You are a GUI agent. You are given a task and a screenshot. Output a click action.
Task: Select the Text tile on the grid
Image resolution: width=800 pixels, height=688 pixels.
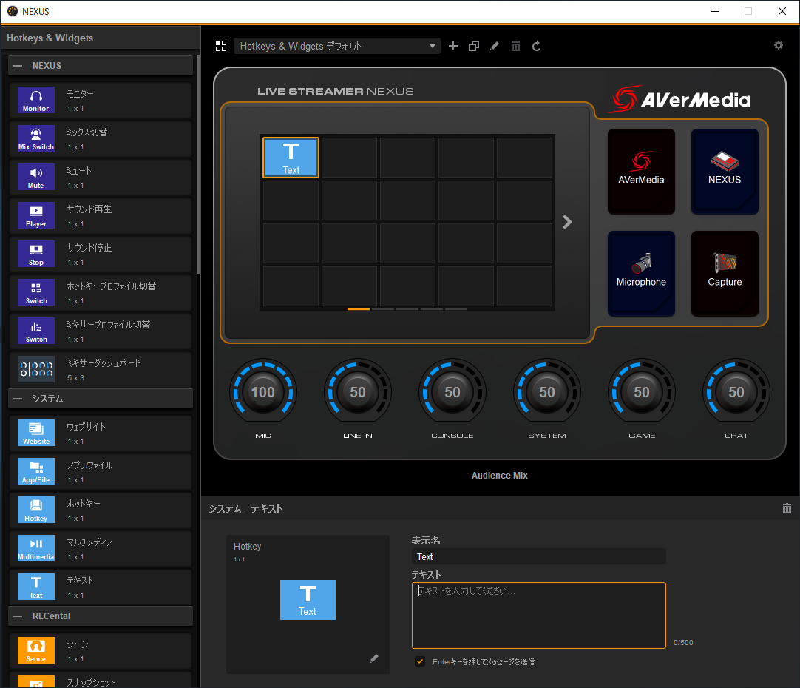point(291,157)
